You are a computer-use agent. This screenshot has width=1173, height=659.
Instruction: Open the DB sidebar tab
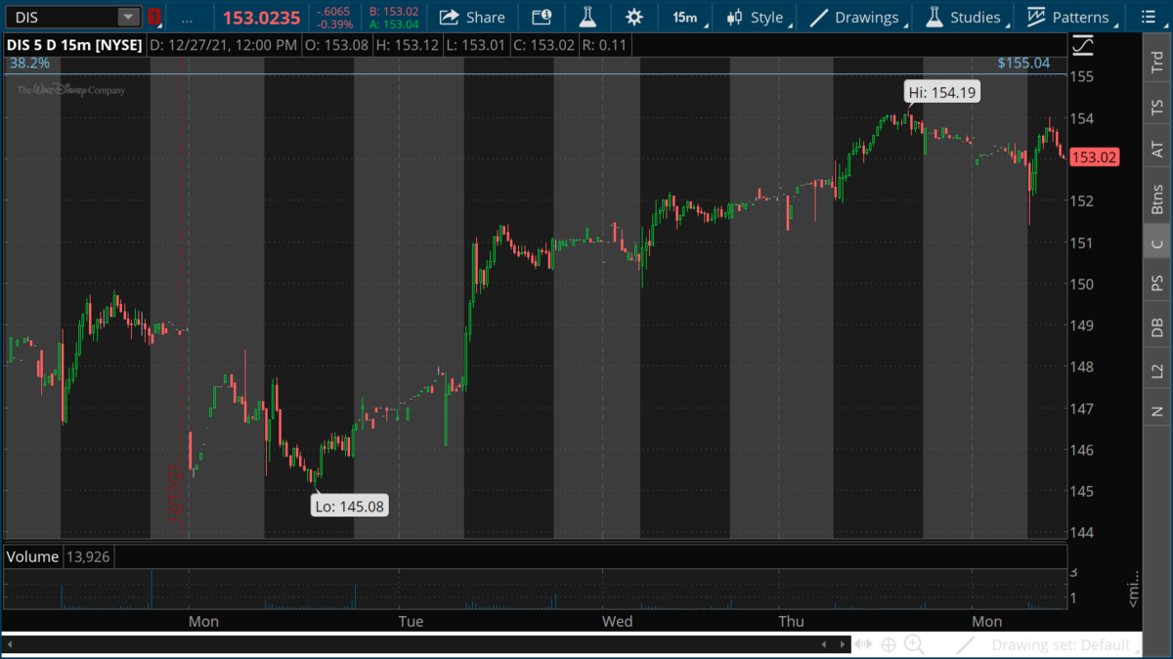coord(1157,328)
